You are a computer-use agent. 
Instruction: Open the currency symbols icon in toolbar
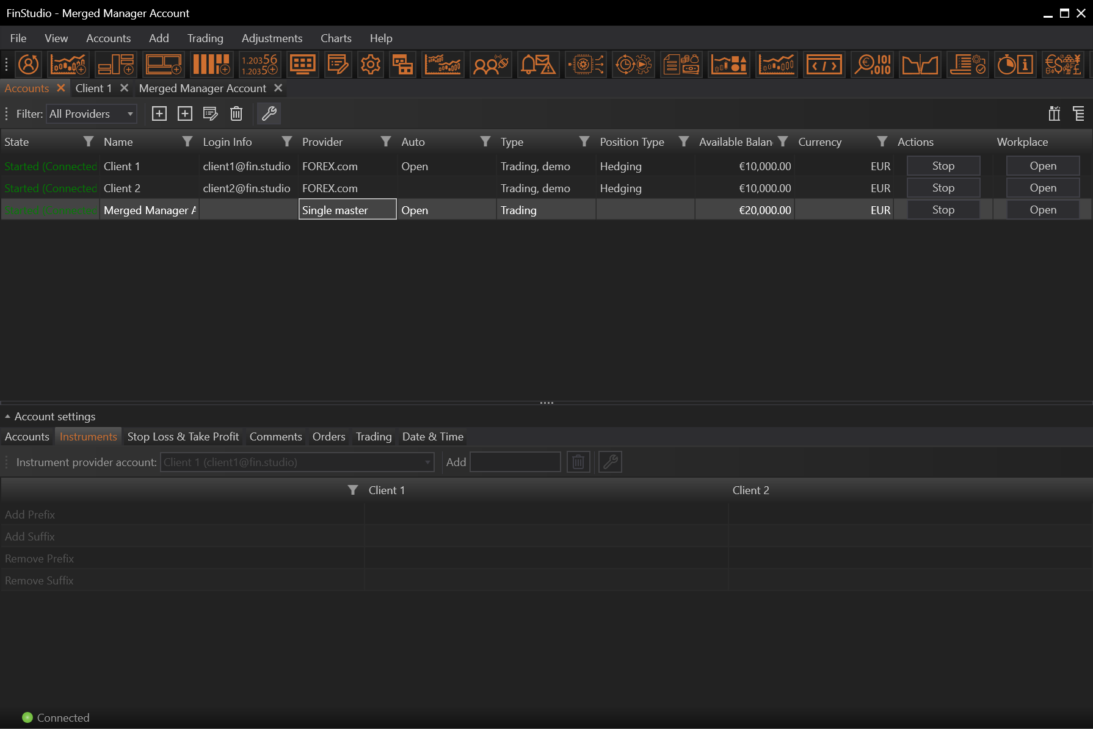coord(1062,64)
